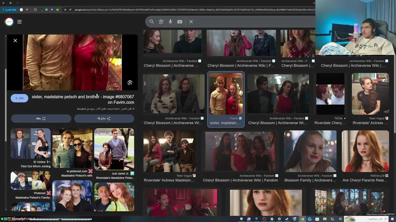Open Microsoft Store from taskbar
Image resolution: width=396 pixels, height=222 pixels.
[x=317, y=219]
